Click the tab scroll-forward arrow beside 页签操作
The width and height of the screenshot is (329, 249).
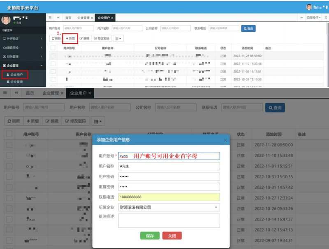(x=302, y=18)
